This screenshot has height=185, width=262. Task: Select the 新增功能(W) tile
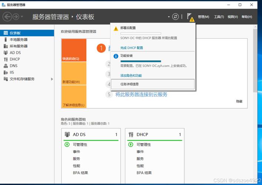[x=74, y=73]
